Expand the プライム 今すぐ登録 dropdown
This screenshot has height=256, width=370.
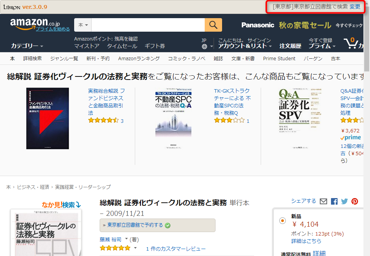point(322,43)
